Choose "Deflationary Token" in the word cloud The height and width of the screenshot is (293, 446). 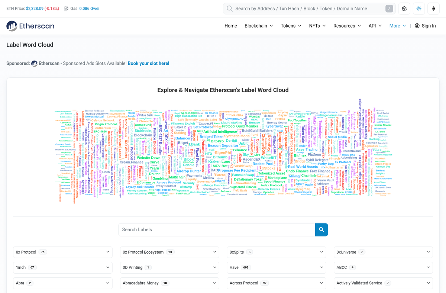point(249,180)
